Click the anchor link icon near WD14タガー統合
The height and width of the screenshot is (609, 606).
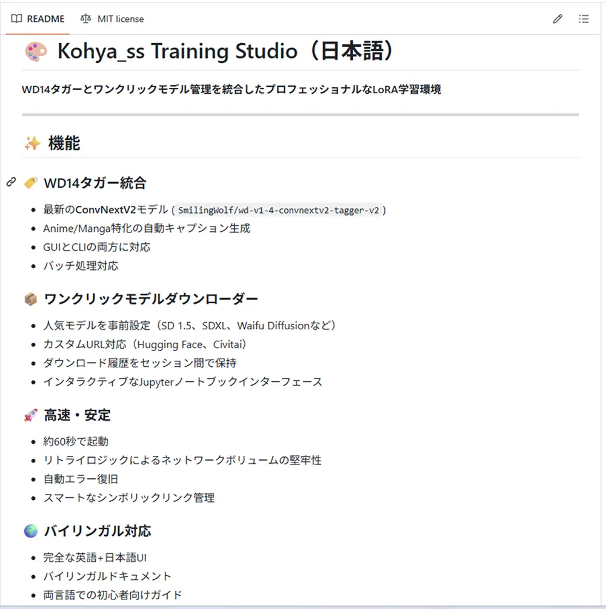pos(10,182)
